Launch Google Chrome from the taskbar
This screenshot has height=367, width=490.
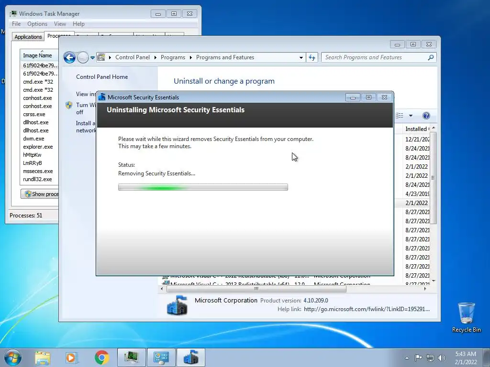coord(101,357)
